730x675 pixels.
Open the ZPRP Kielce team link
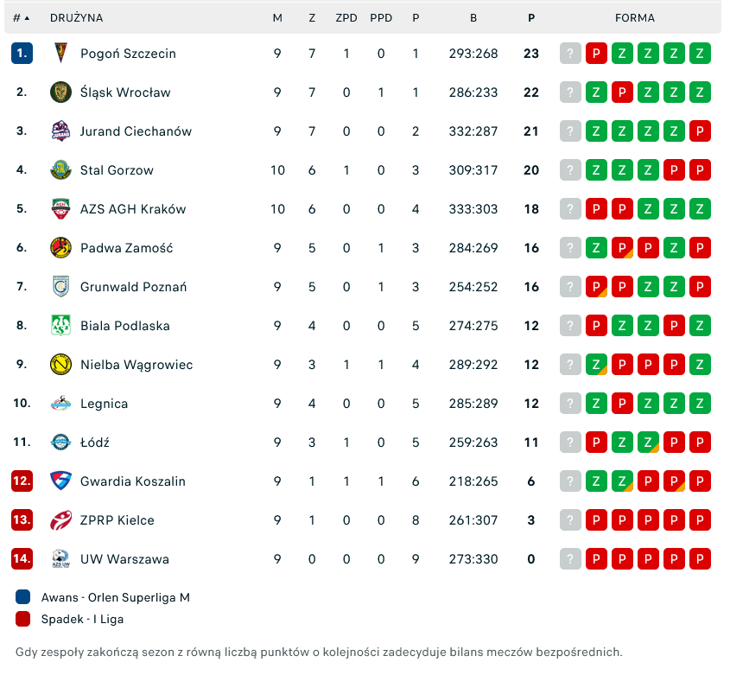pos(117,520)
